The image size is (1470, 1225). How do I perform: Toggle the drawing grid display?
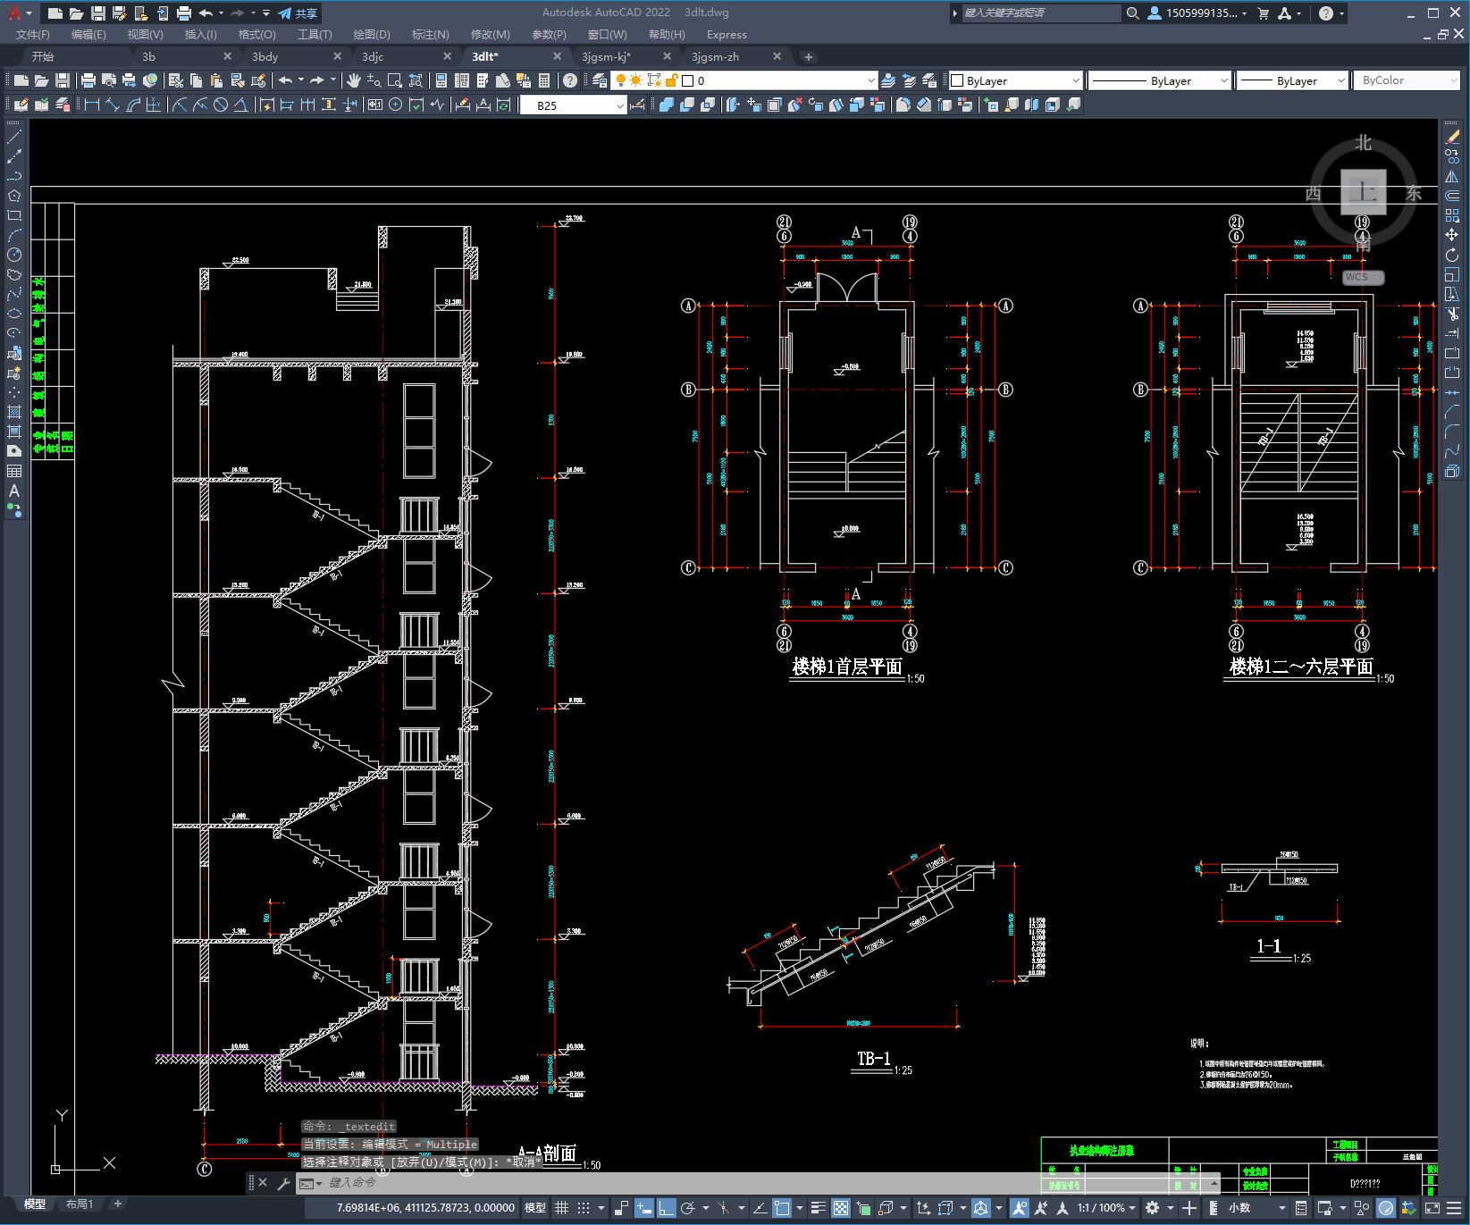(x=562, y=1208)
